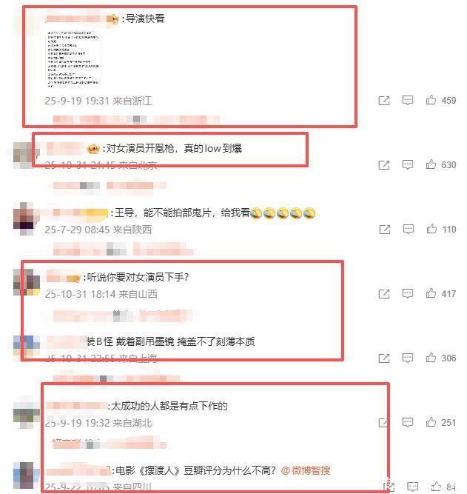Share the comment with 110 likes

pyautogui.click(x=385, y=230)
